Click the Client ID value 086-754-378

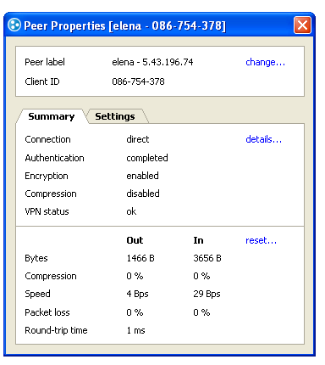pyautogui.click(x=138, y=81)
